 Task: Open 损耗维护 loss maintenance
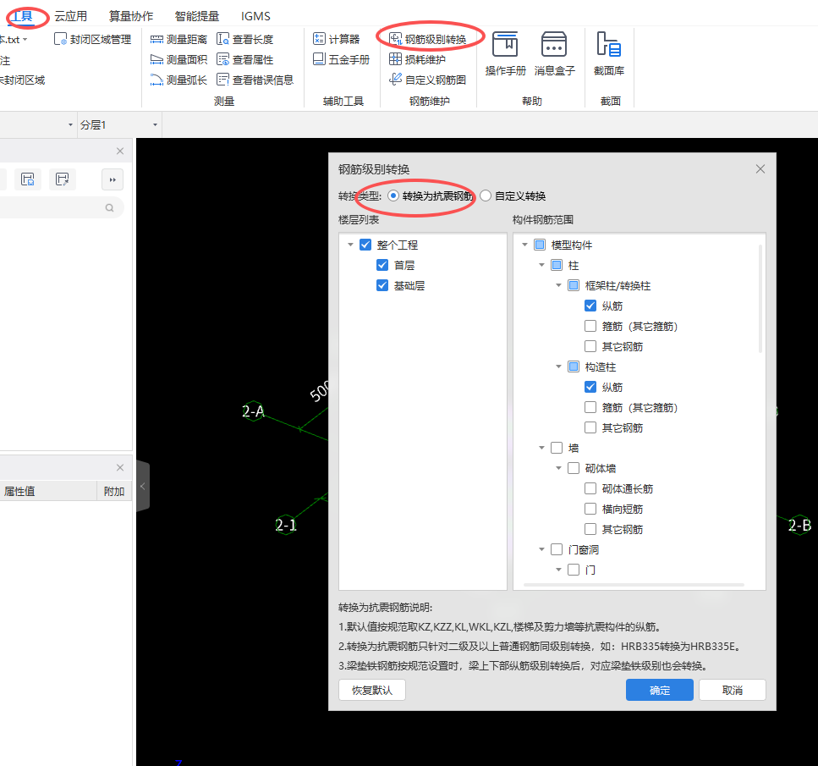[417, 59]
